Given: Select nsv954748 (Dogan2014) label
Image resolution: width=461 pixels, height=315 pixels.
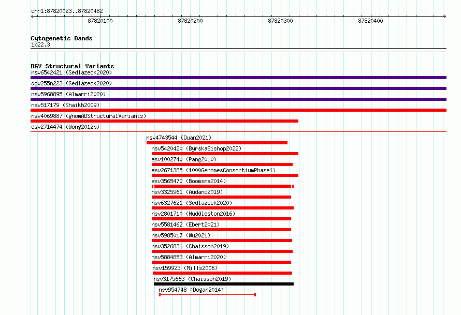Looking at the screenshot, I should pos(192,290).
